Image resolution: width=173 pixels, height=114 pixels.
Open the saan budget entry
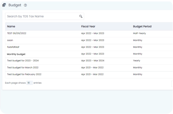(x=10, y=40)
